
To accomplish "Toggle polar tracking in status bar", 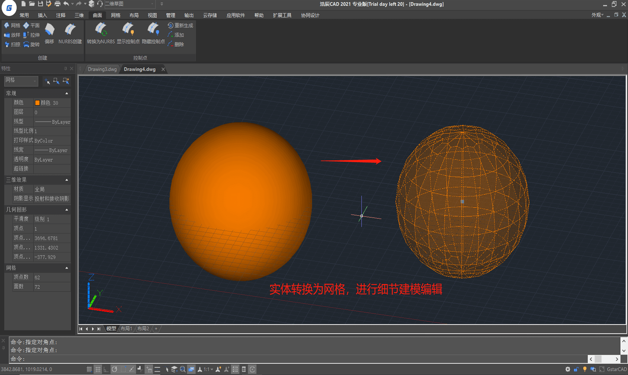I will pyautogui.click(x=115, y=369).
